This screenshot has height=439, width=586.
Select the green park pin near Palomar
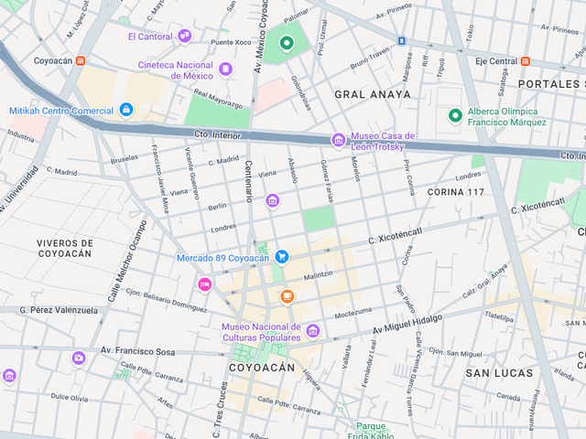point(287,44)
